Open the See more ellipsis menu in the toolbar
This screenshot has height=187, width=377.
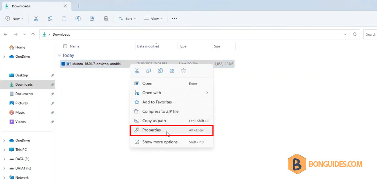175,18
